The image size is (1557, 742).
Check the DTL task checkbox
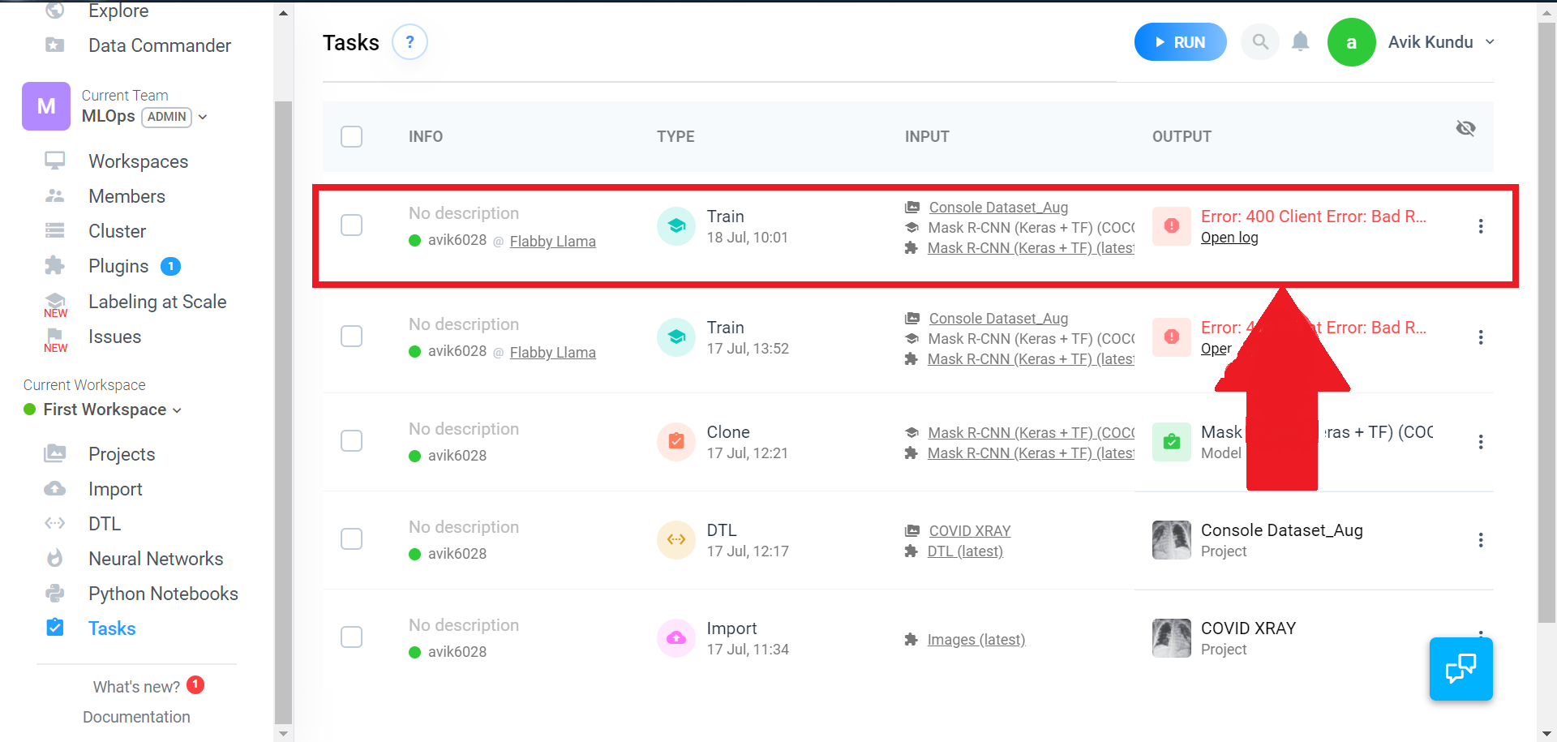[x=351, y=538]
